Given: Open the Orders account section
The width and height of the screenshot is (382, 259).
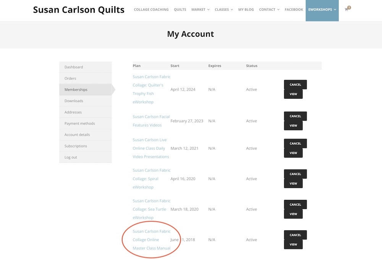Looking at the screenshot, I should (x=70, y=78).
